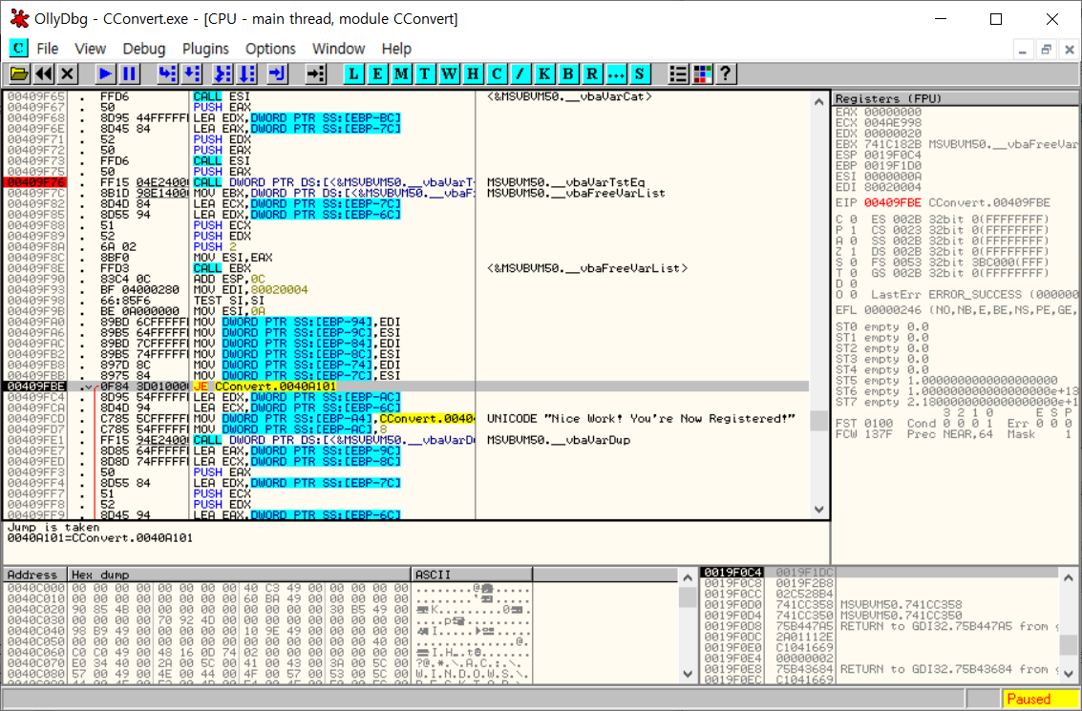1082x711 pixels.
Task: Maximize the OllyDbg main window
Action: click(996, 19)
